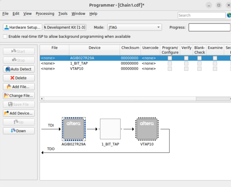This screenshot has width=231, height=187.
Task: Enable real-time ISP background programming checkbox
Action: pyautogui.click(x=5, y=37)
